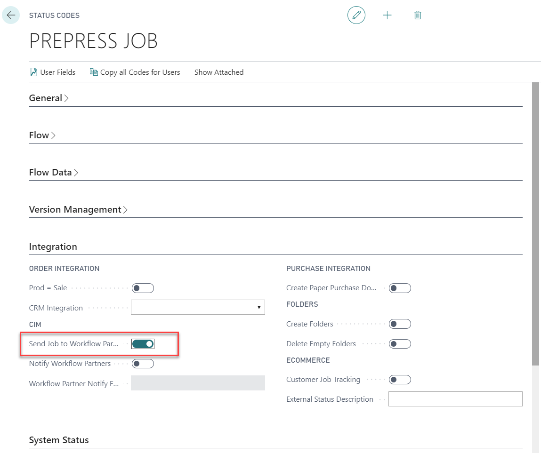Toggle the Prod = Sale switch

(143, 288)
